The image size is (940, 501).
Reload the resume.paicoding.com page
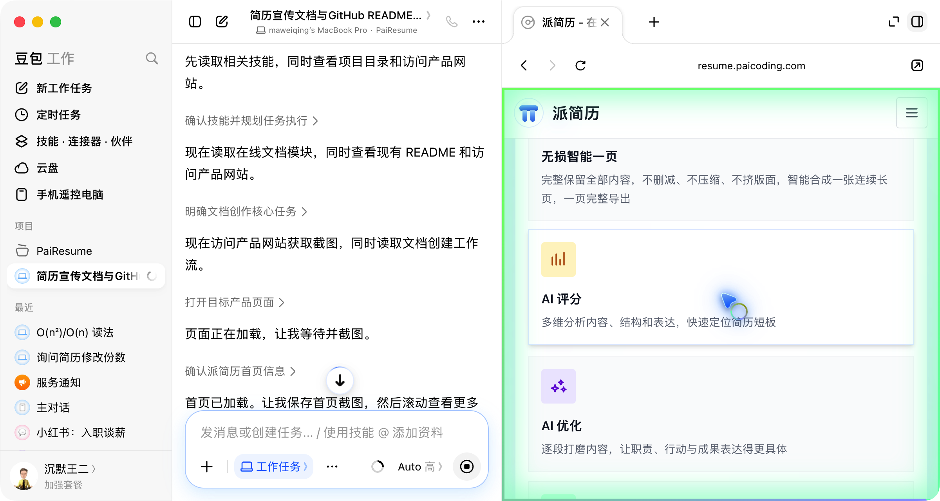coord(580,65)
